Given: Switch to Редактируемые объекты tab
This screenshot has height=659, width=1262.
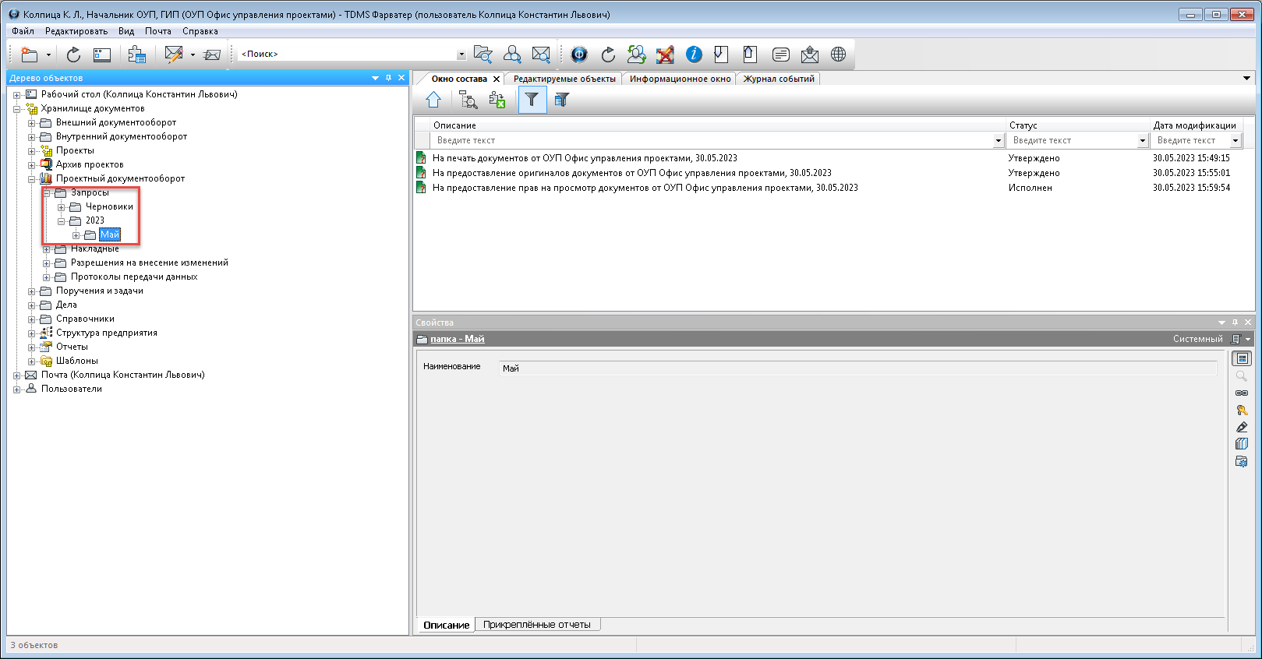Looking at the screenshot, I should point(564,79).
